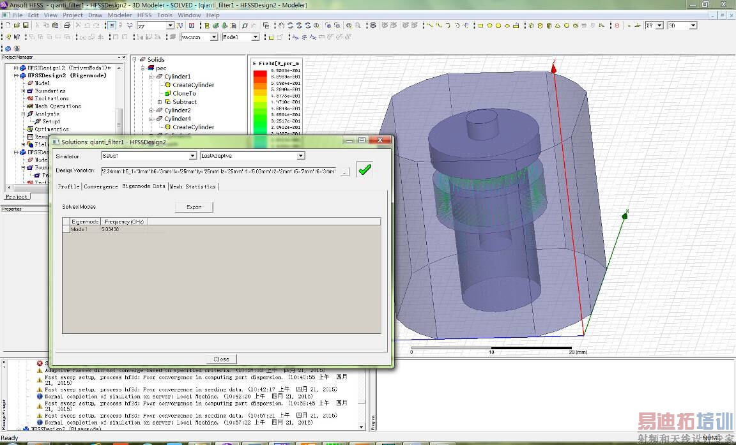Expand the Cylinder2 tree node
736x445 pixels.
(x=152, y=110)
